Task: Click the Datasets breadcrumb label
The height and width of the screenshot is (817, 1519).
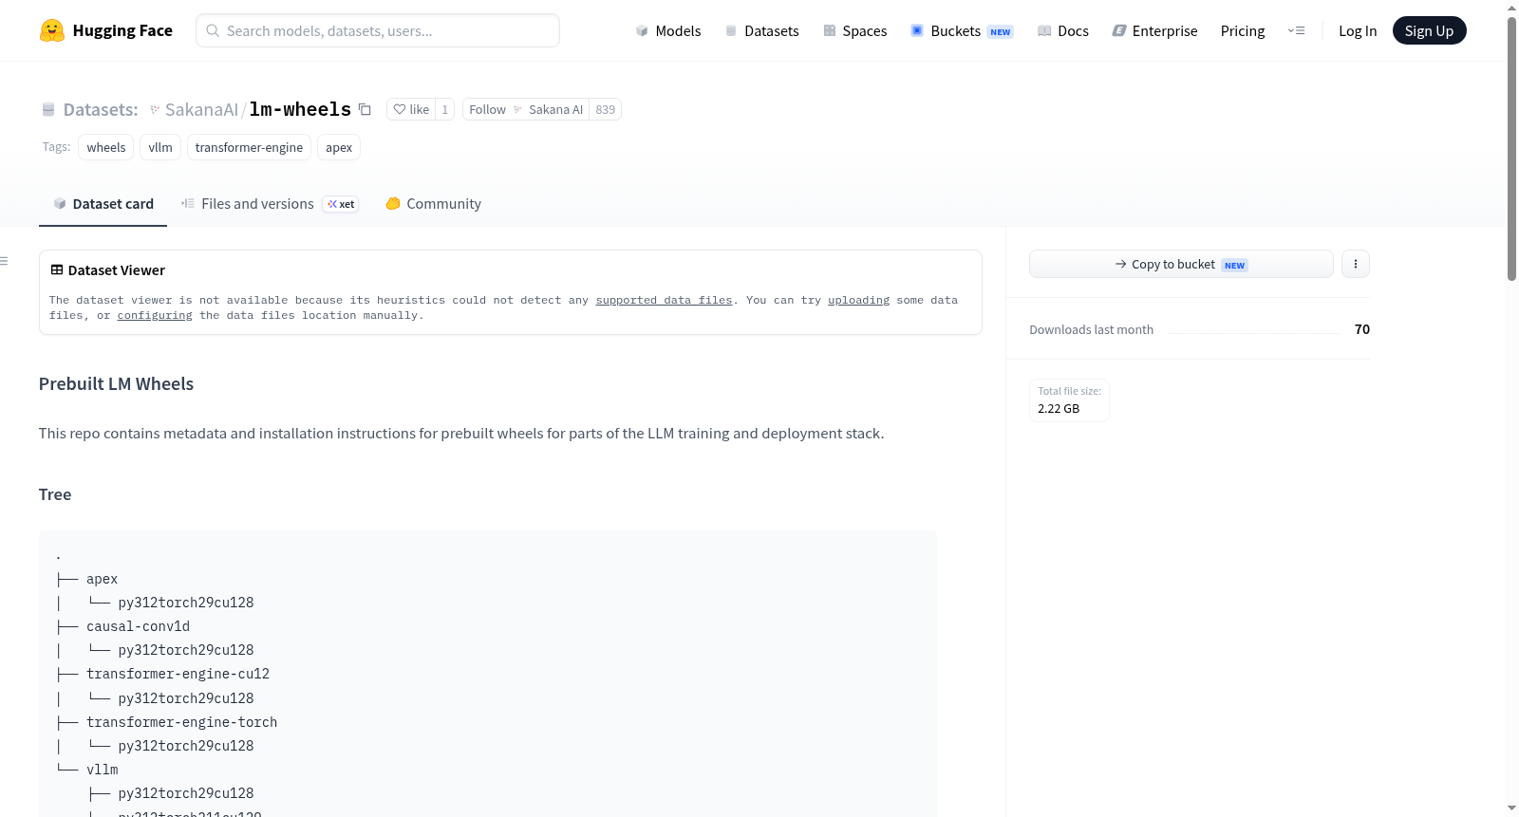Action: 101,110
